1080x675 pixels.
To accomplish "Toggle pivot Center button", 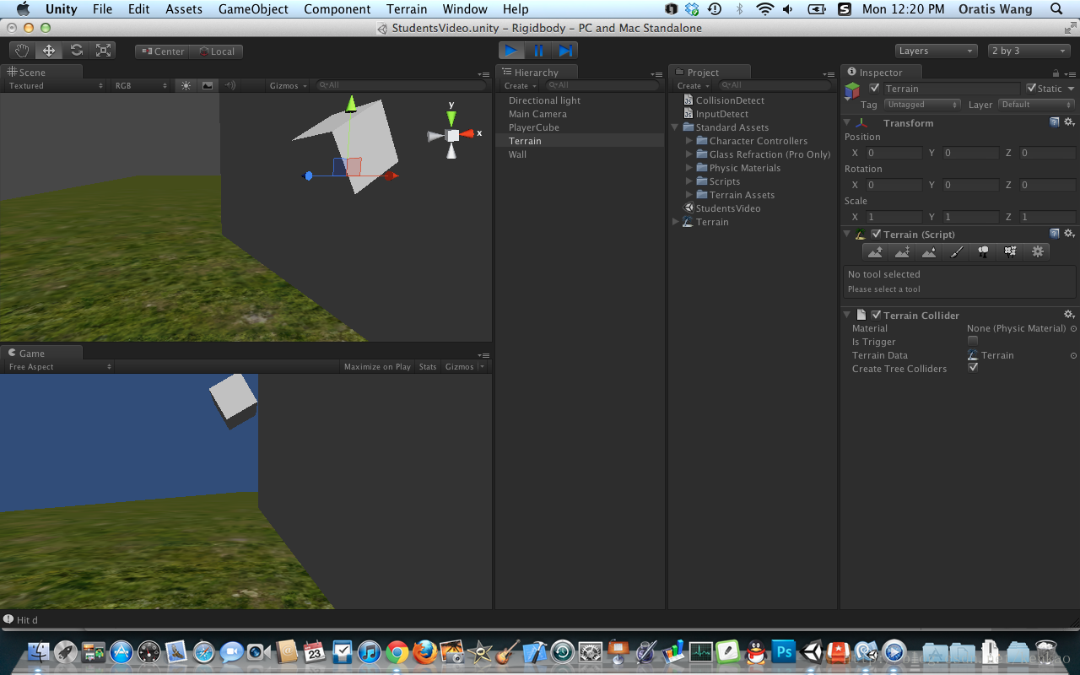I will (162, 51).
